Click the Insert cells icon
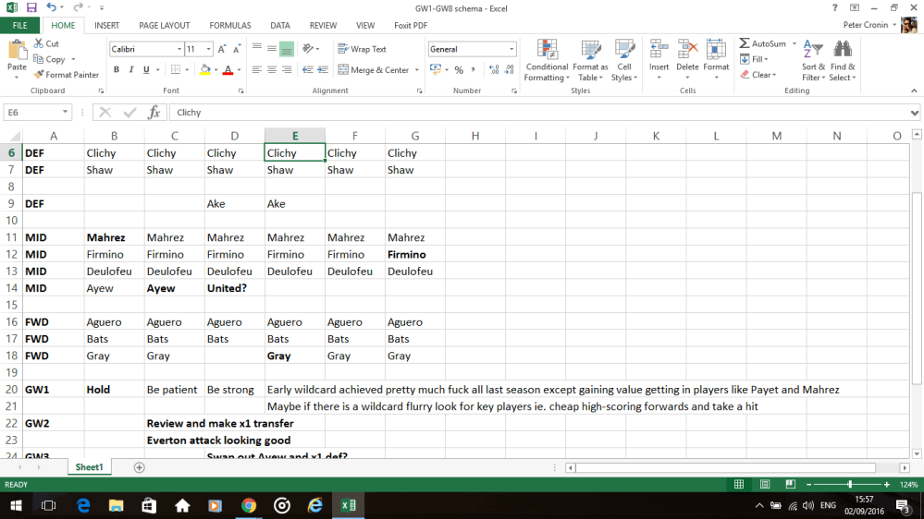The width and height of the screenshot is (924, 519). (x=659, y=52)
